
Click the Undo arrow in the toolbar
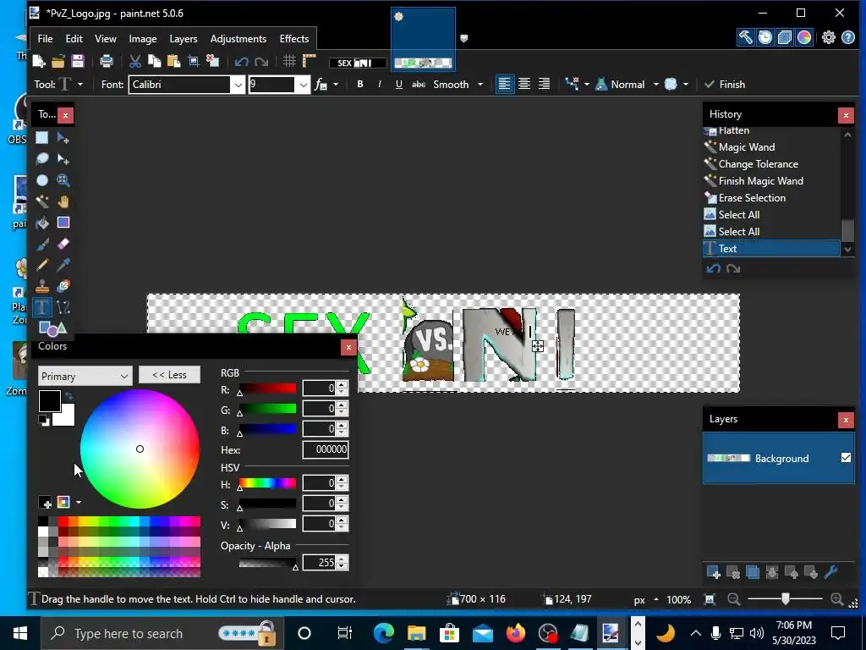(241, 61)
